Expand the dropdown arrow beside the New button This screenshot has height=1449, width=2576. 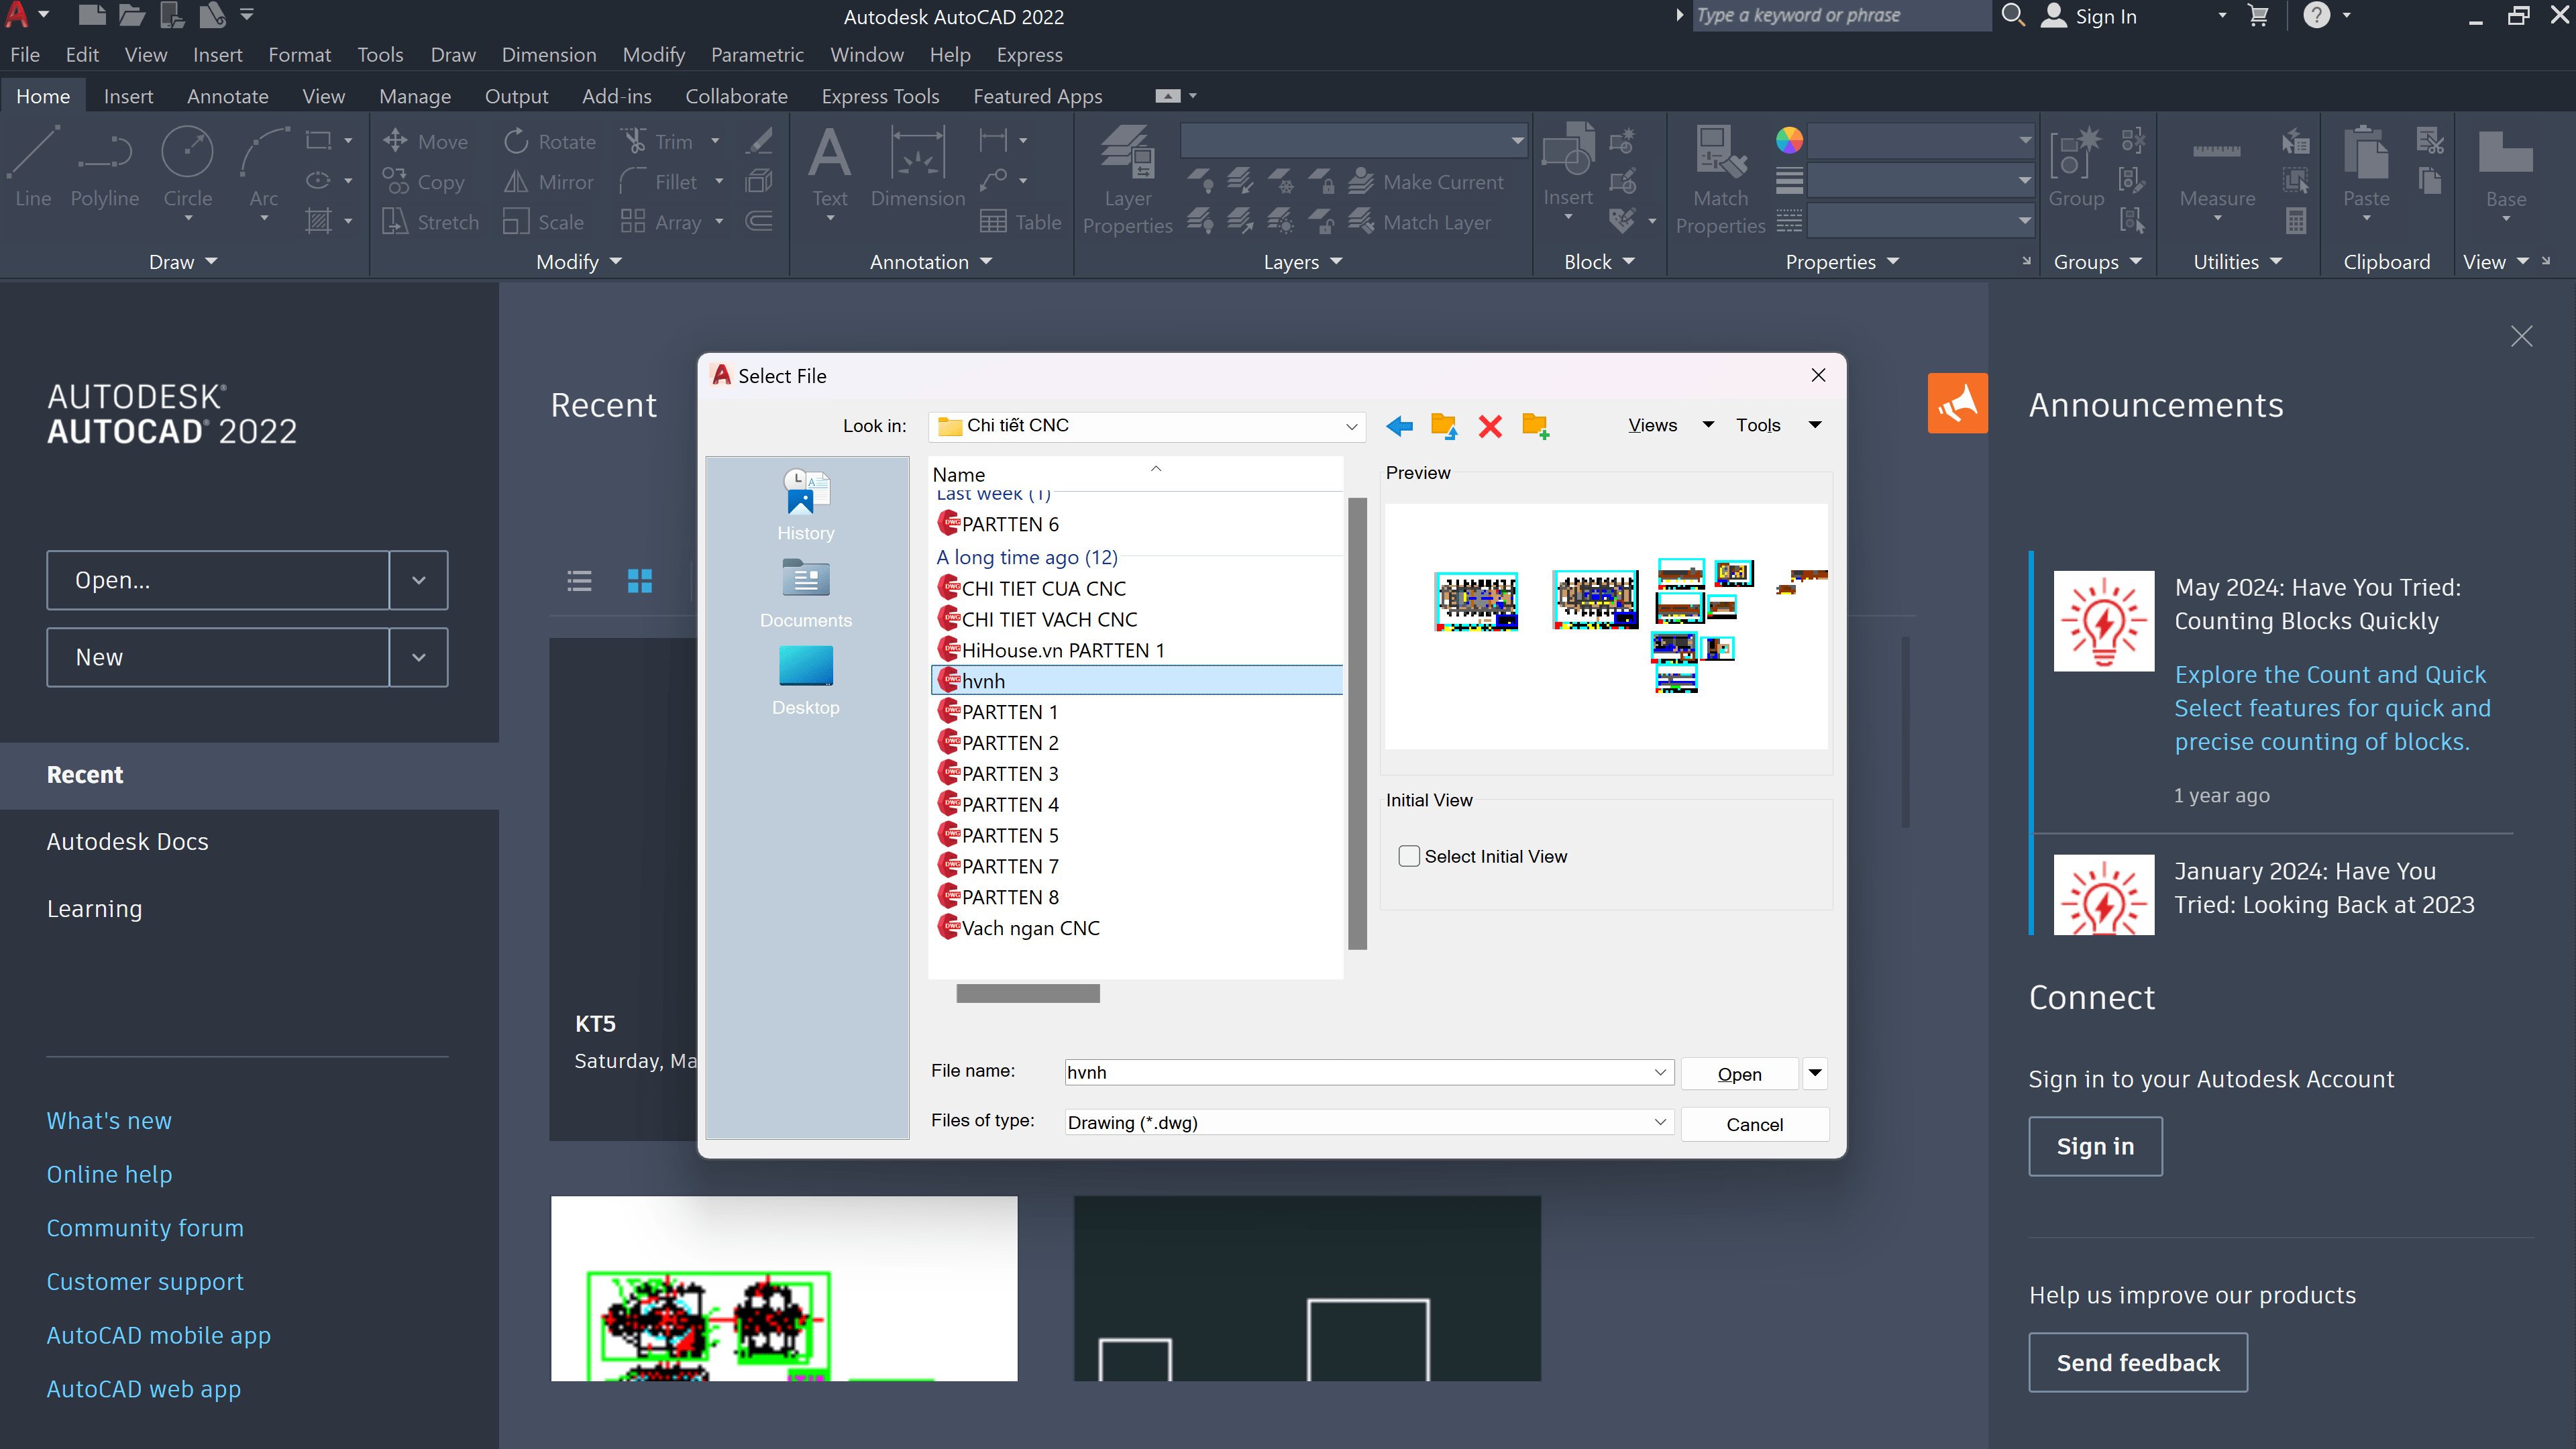(419, 657)
